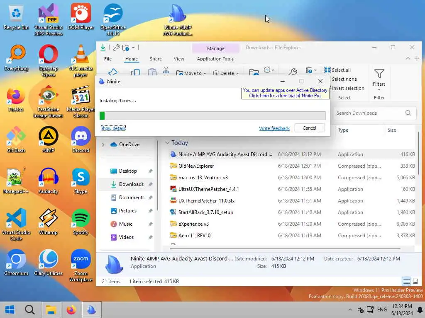Launch Git Bash desktop shortcut
This screenshot has height=318, width=425.
pos(16,140)
